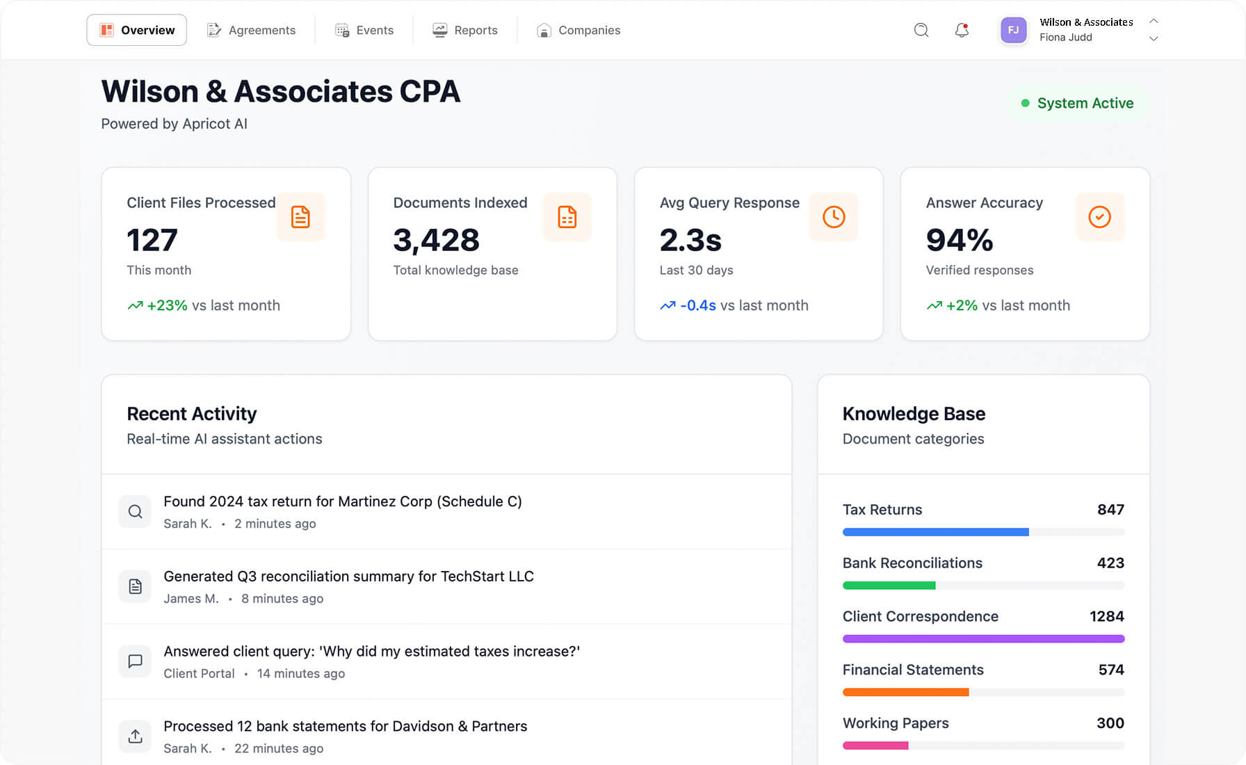This screenshot has width=1246, height=765.
Task: Open the notifications bell
Action: coord(962,30)
